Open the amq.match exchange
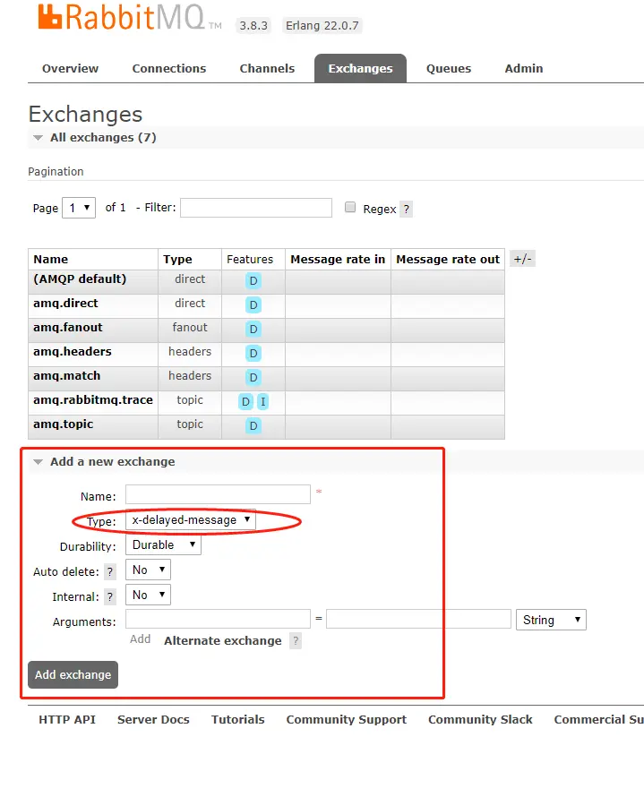This screenshot has height=797, width=644. pyautogui.click(x=66, y=376)
